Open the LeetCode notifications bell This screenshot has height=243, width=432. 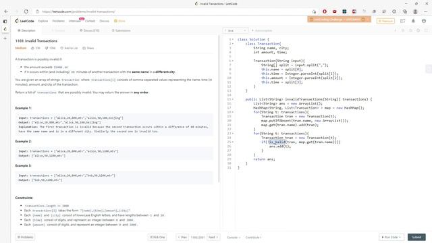[x=413, y=21]
